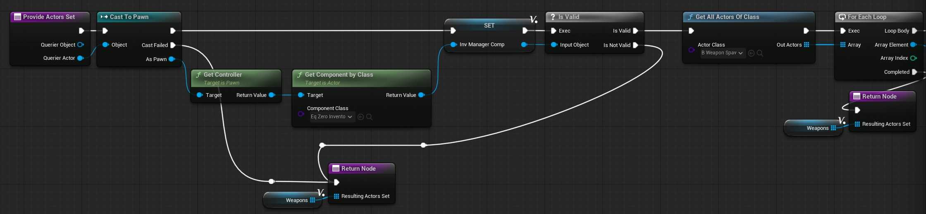Image resolution: width=926 pixels, height=214 pixels.
Task: Select the Get Component by Class node title
Action: (339, 75)
